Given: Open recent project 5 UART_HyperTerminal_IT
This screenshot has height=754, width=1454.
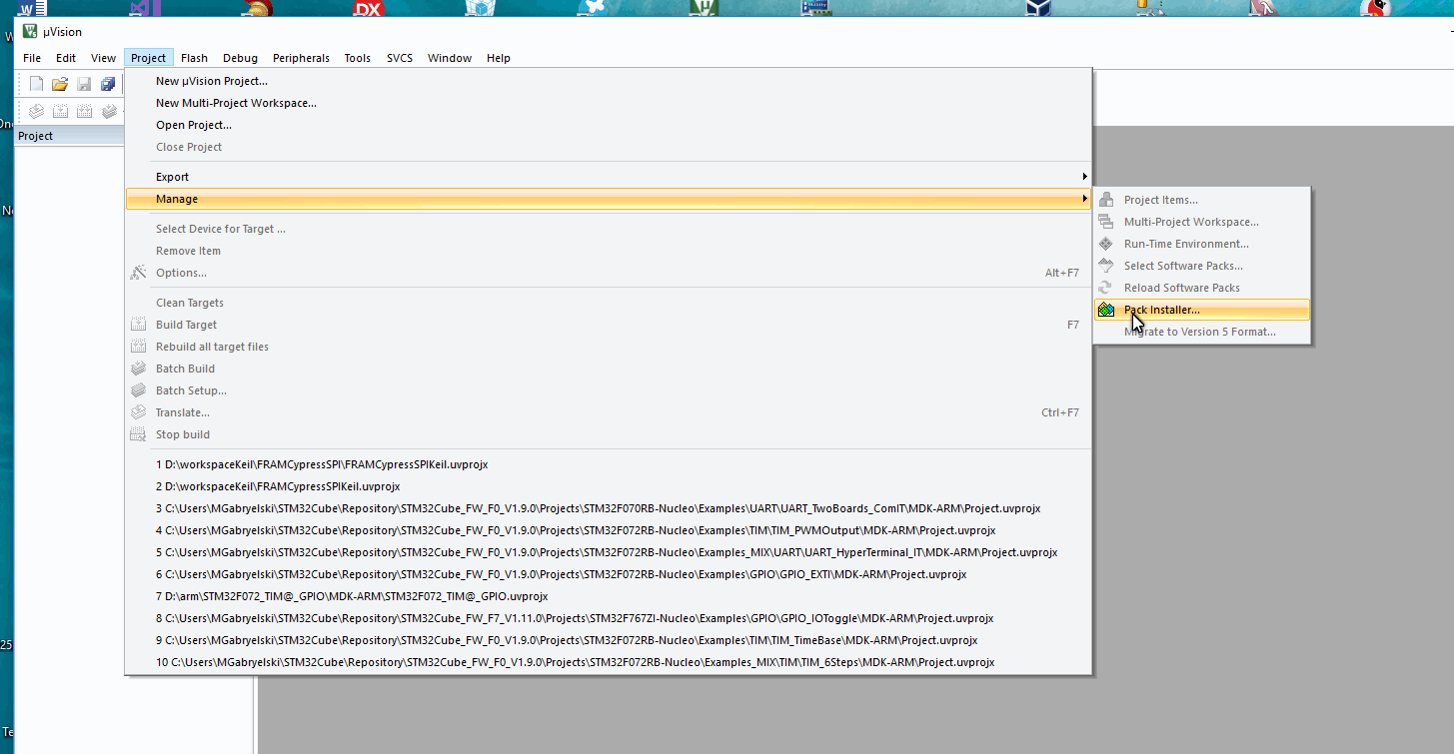Looking at the screenshot, I should (608, 552).
